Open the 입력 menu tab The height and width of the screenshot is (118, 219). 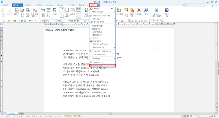pos(38,5)
